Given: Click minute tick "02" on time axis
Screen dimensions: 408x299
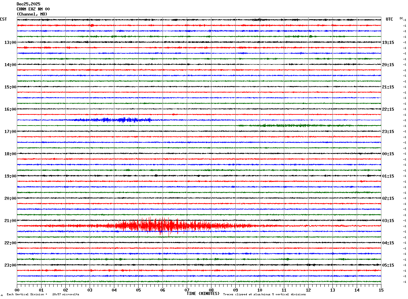Looking at the screenshot, I should [65, 290].
